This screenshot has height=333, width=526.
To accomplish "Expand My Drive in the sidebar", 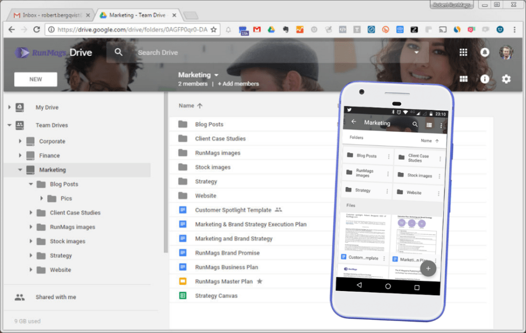I will click(9, 107).
